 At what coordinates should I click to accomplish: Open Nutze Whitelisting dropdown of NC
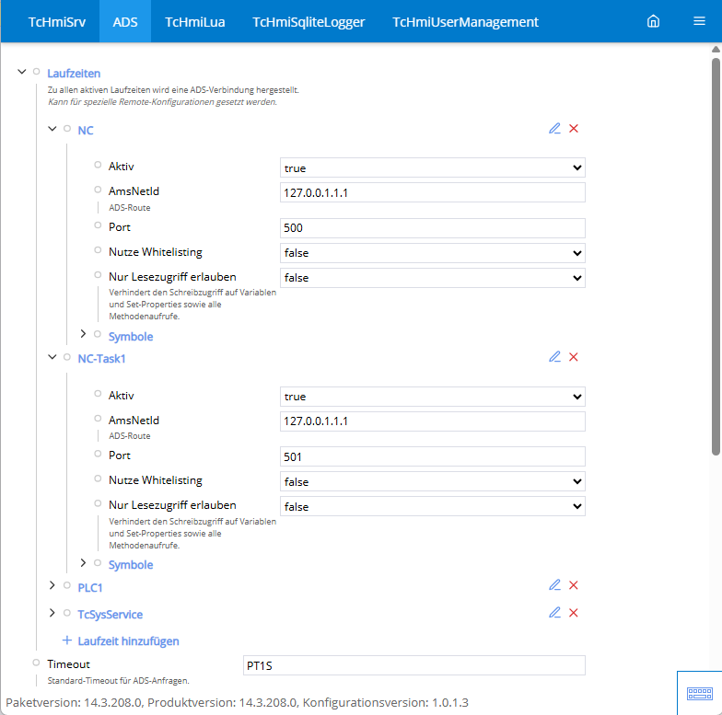coord(433,253)
